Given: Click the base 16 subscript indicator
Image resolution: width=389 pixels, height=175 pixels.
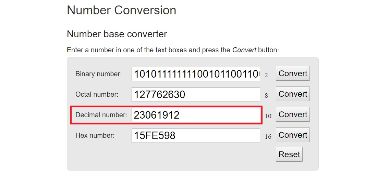Looking at the screenshot, I should coord(268,137).
